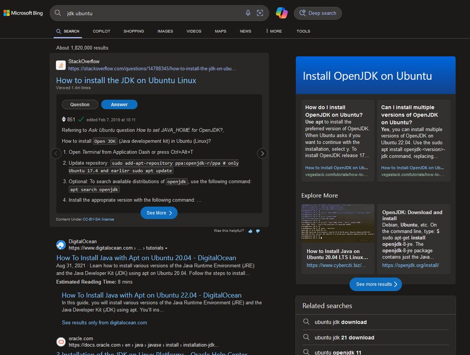The width and height of the screenshot is (470, 355).
Task: Click thumbs down not helpful icon
Action: [258, 231]
